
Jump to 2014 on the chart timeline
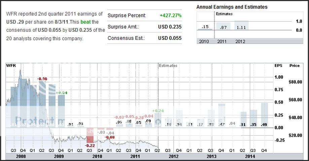point(249,157)
